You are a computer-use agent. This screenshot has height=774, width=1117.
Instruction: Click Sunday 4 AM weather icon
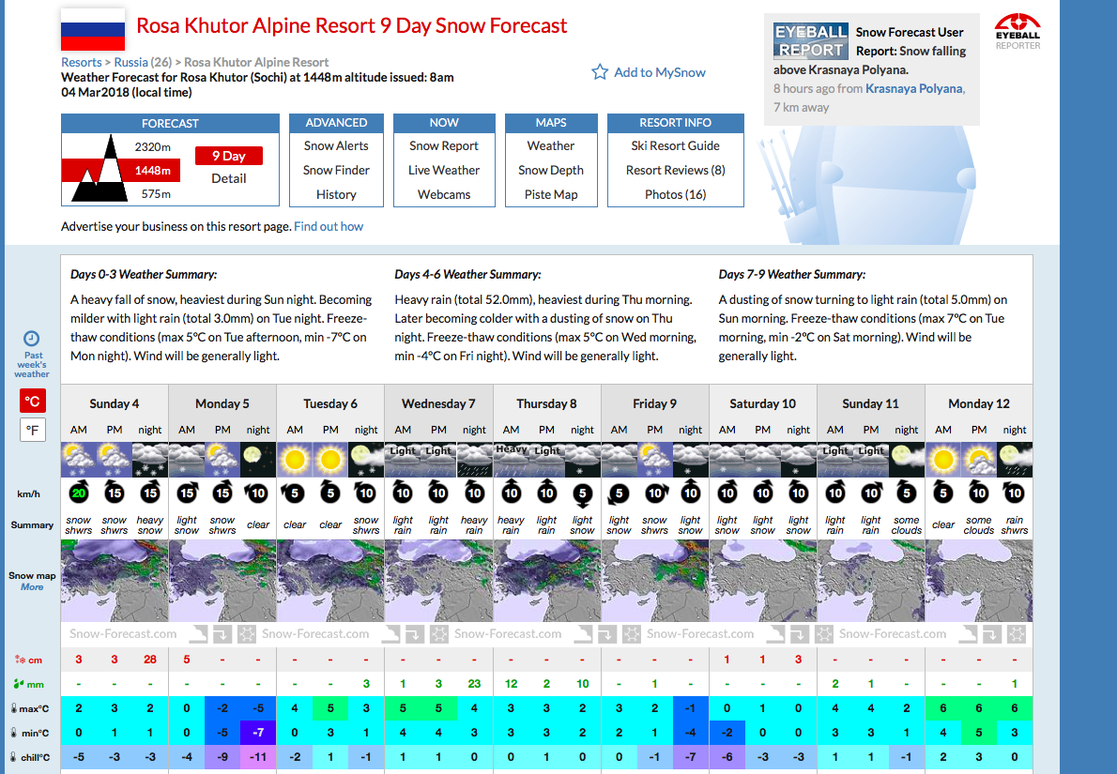pyautogui.click(x=78, y=460)
